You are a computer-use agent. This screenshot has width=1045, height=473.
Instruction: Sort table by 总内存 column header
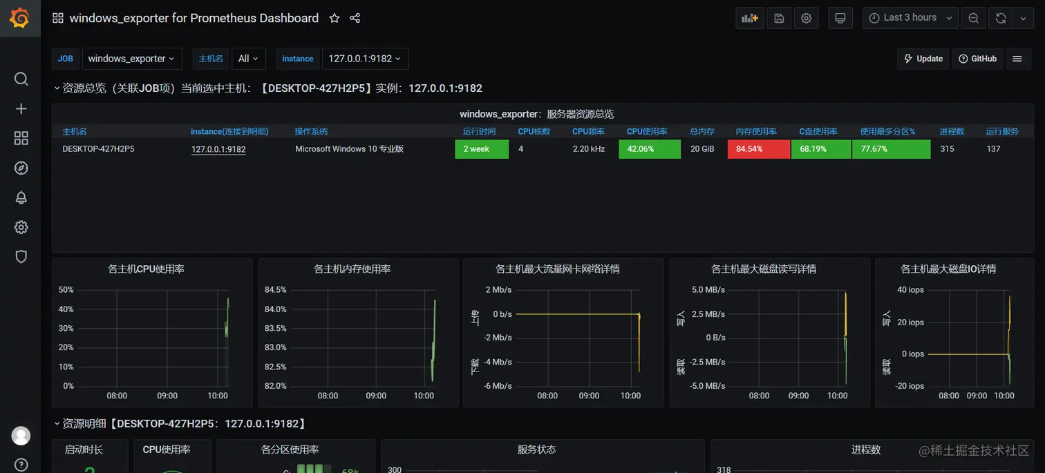tap(702, 131)
